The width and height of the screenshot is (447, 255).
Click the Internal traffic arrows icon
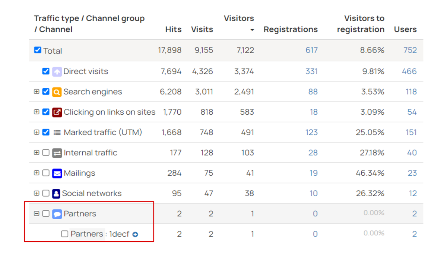point(57,153)
